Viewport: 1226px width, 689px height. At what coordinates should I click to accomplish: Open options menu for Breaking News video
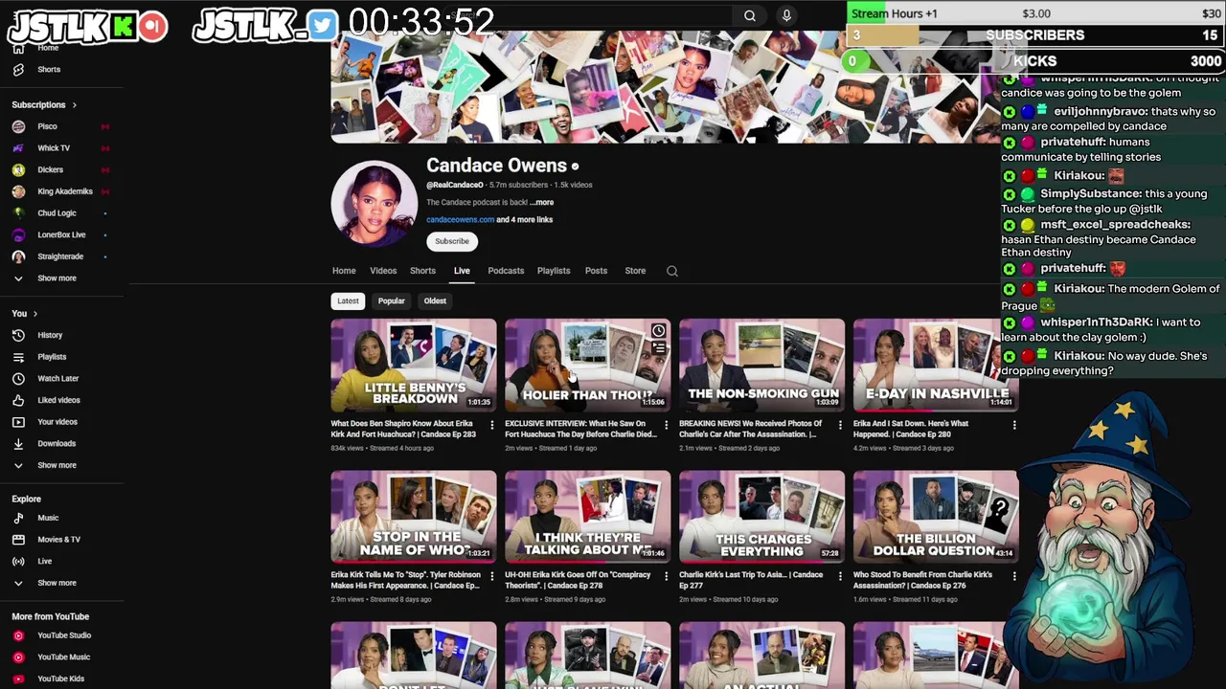pos(840,425)
